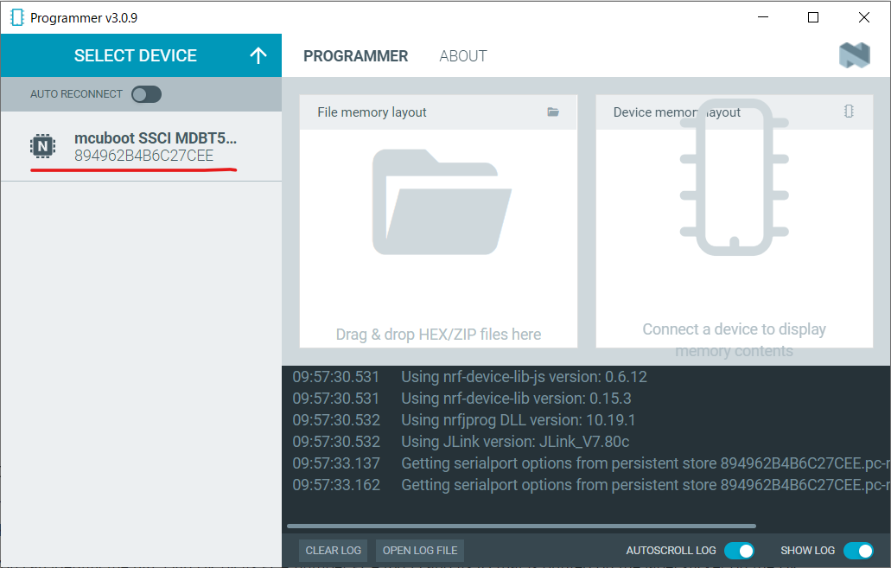
Task: Click the Nordic Semiconductor logo
Action: tap(854, 56)
